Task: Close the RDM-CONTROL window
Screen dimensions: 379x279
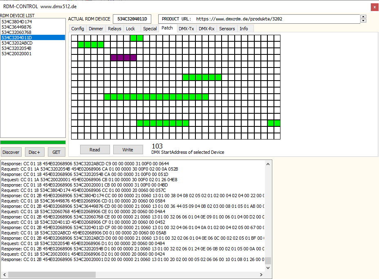Action: (x=374, y=7)
